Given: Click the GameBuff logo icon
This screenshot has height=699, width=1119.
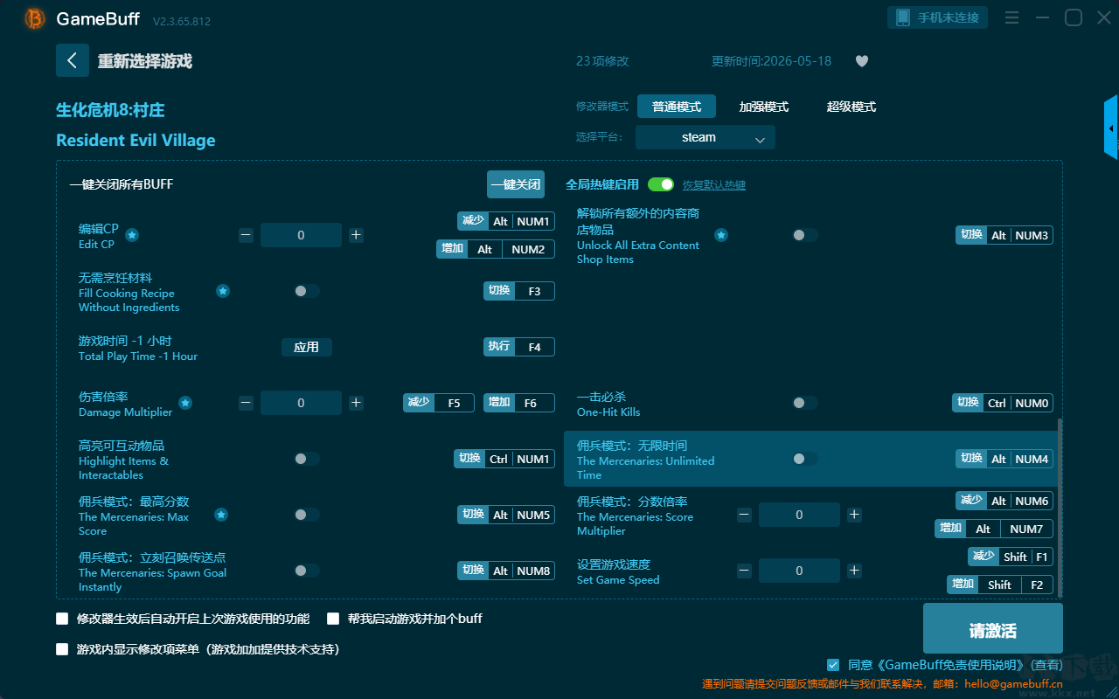Looking at the screenshot, I should [x=35, y=18].
